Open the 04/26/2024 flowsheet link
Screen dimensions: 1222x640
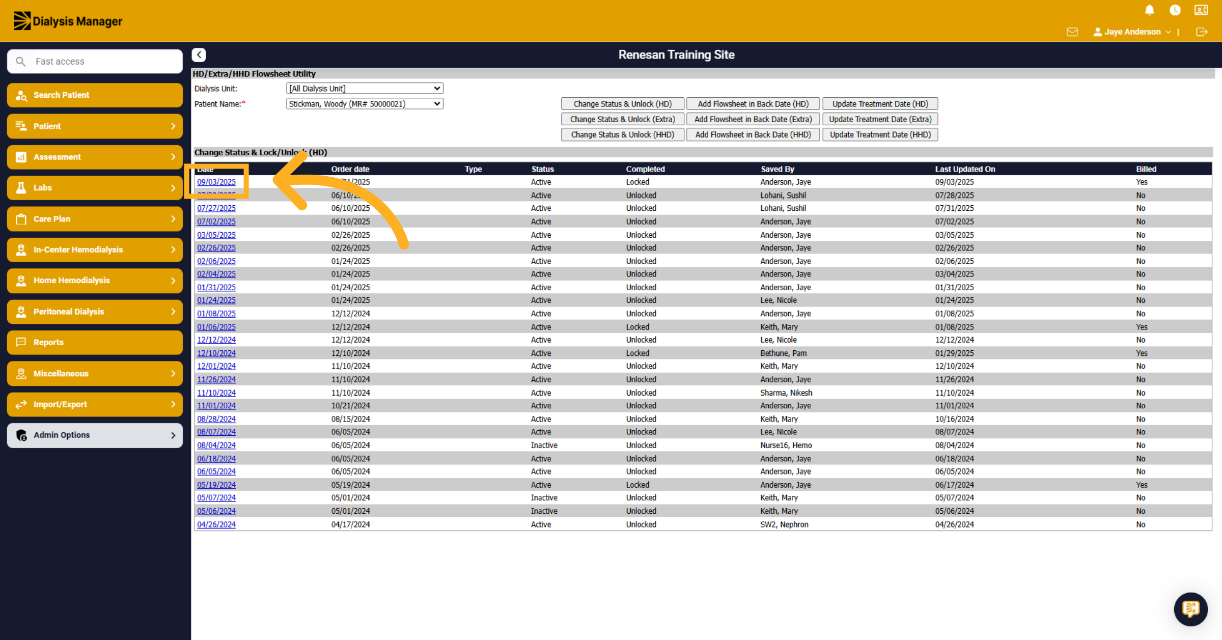pos(216,524)
